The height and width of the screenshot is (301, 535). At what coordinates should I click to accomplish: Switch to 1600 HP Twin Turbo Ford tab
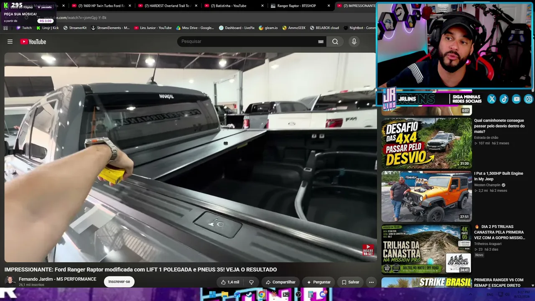pos(101,6)
